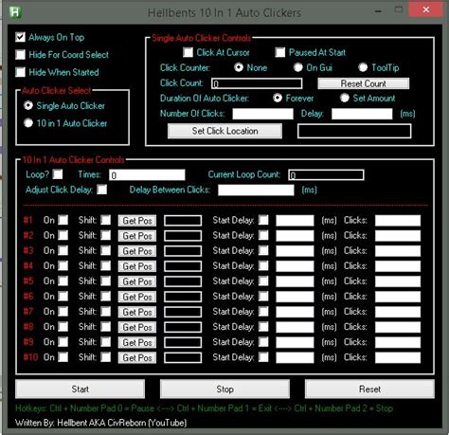Click Get Pos for clicker #10
Screen dimensions: 449x435
[137, 358]
